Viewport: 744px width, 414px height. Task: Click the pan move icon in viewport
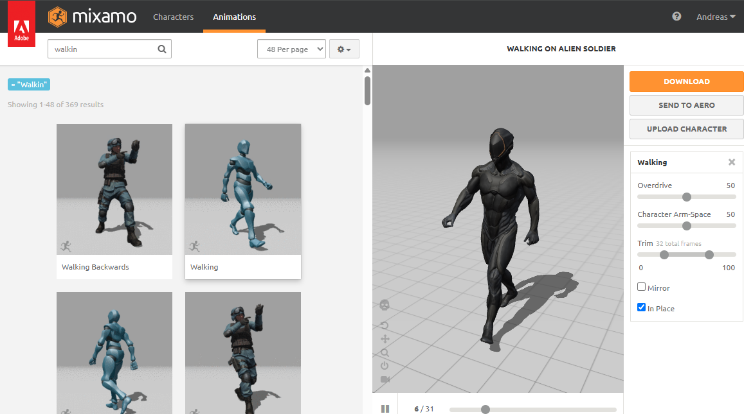click(x=385, y=339)
